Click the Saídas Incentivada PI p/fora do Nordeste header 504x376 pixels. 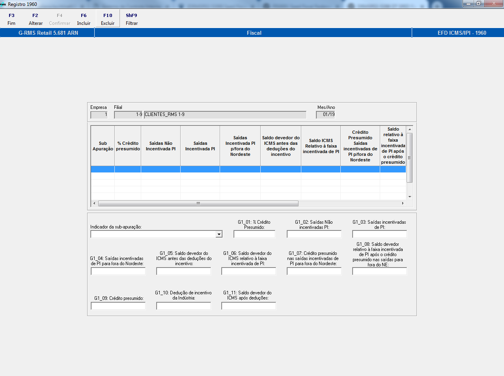[240, 146]
